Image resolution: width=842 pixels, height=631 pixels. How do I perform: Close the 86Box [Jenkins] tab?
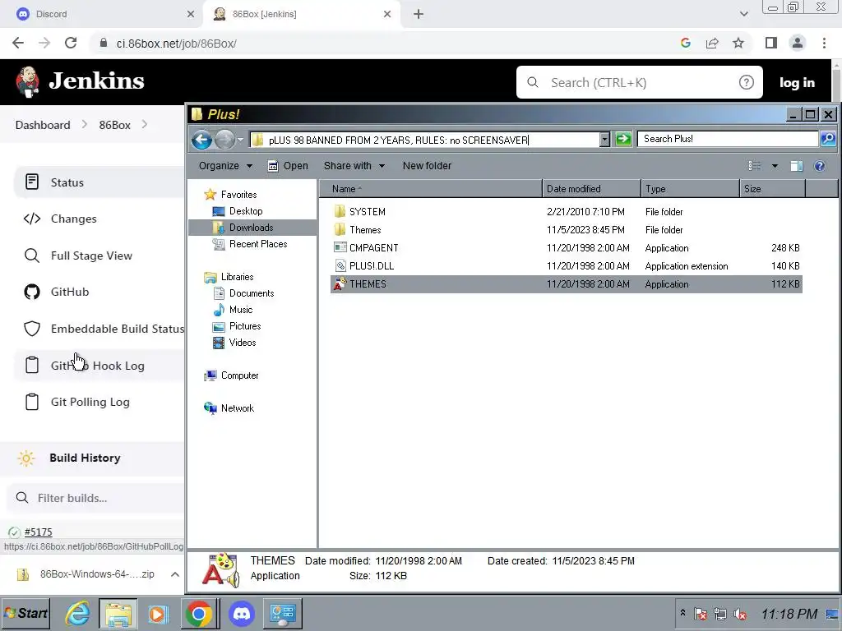pos(387,15)
